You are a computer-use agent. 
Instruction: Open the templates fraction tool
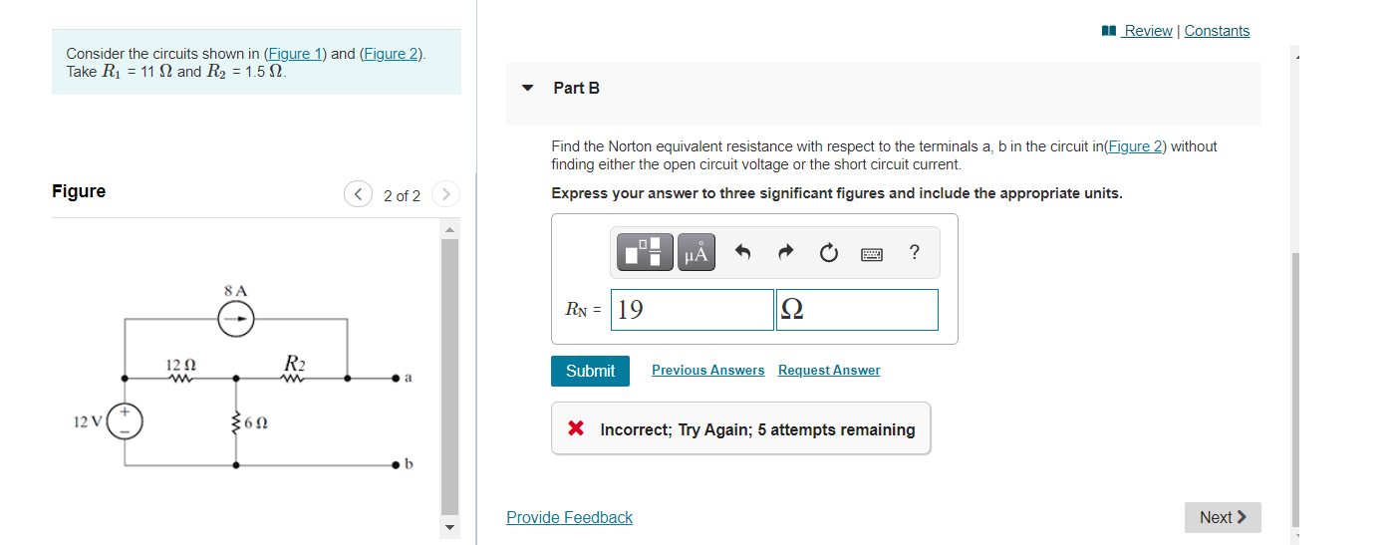pyautogui.click(x=646, y=253)
